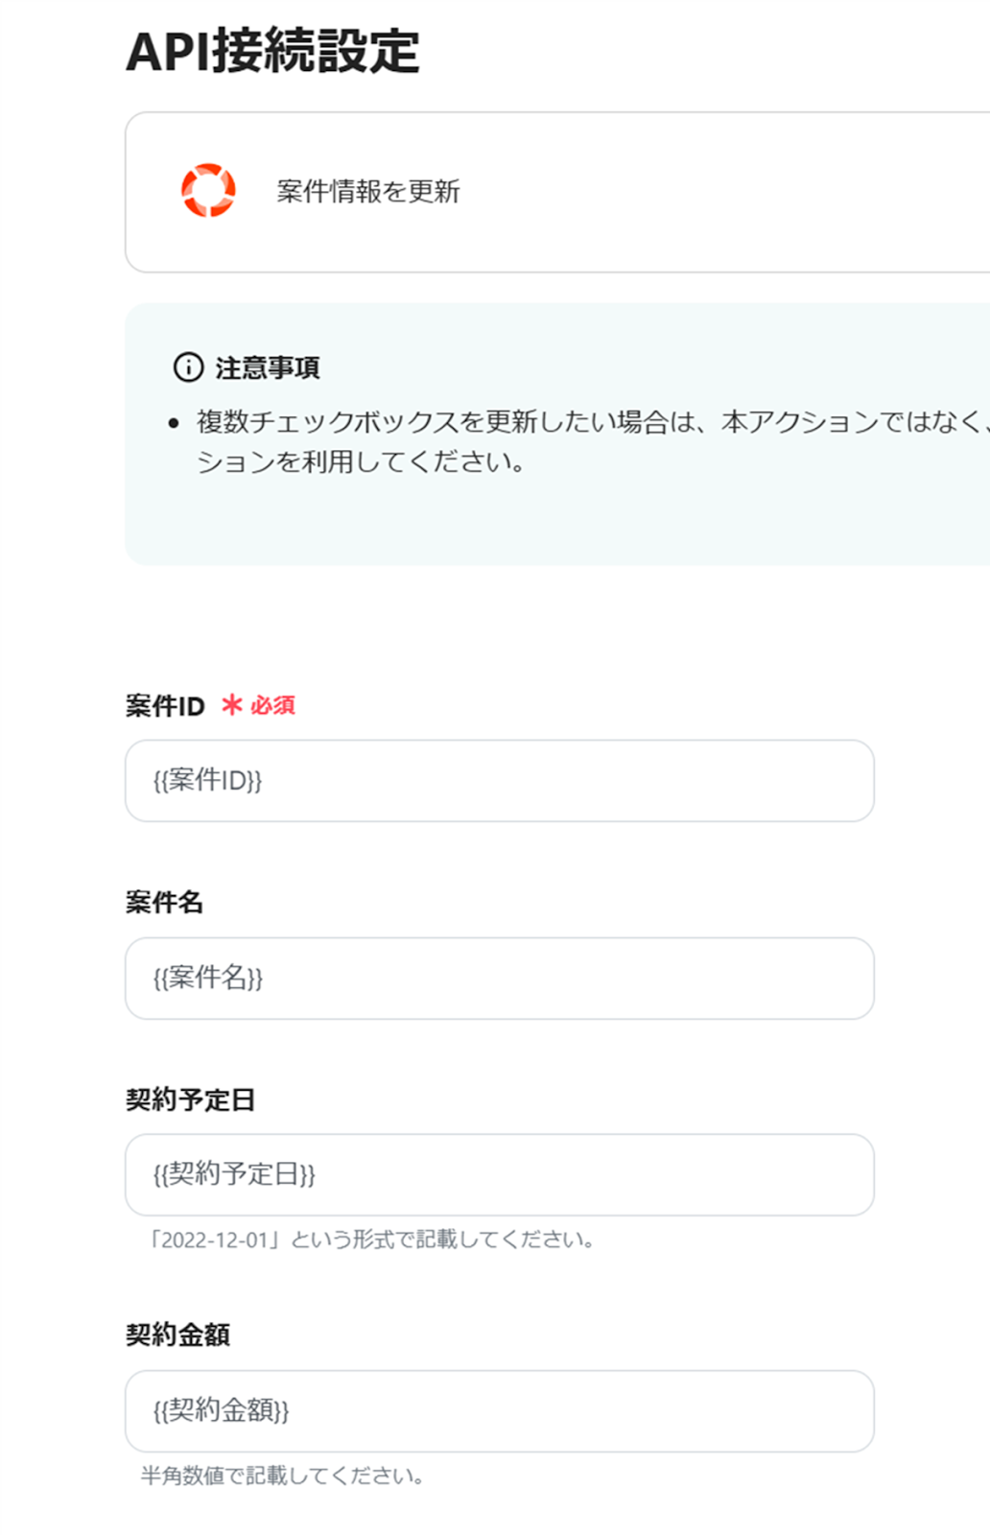Click the 注意事項 heading text
Viewport: 990px width, 1535px height.
click(268, 367)
